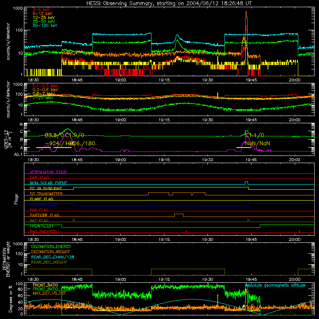
Task: Click the SC_IN_SUNLIGHT flag label
Action: click(46, 188)
